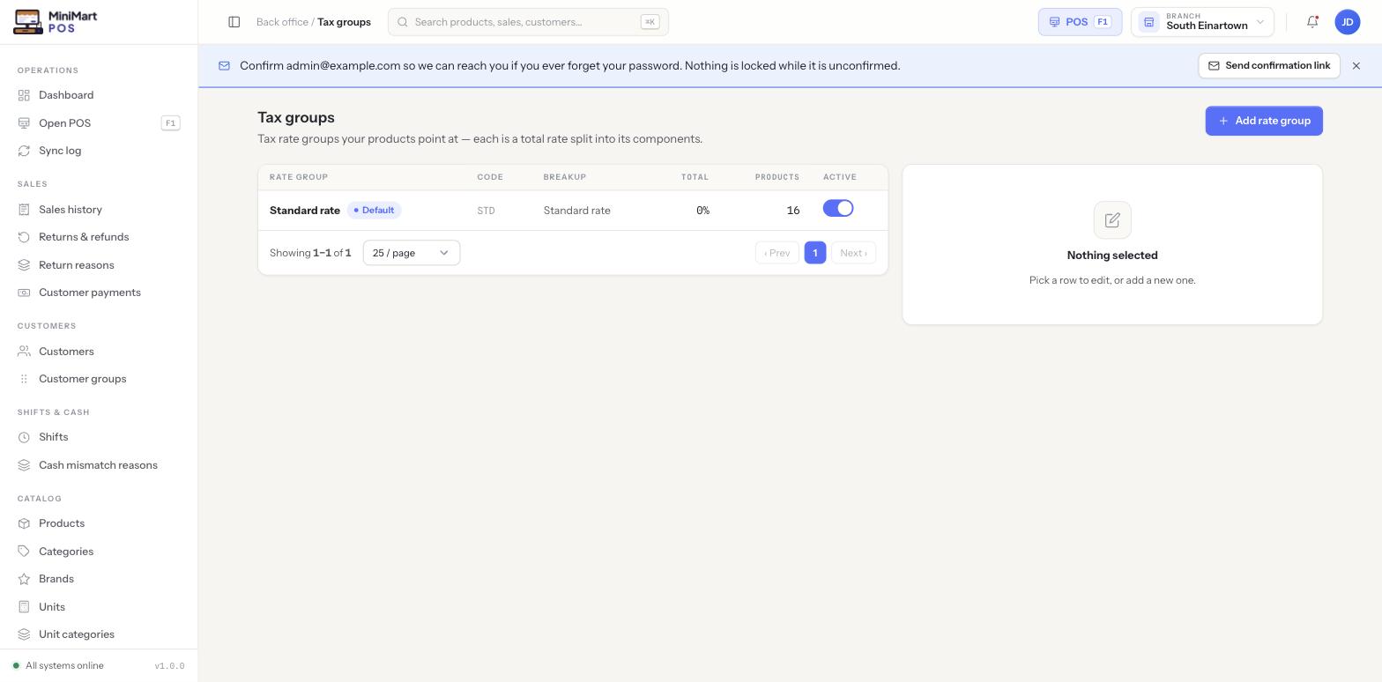
Task: Click the Next pagination button
Action: point(853,253)
